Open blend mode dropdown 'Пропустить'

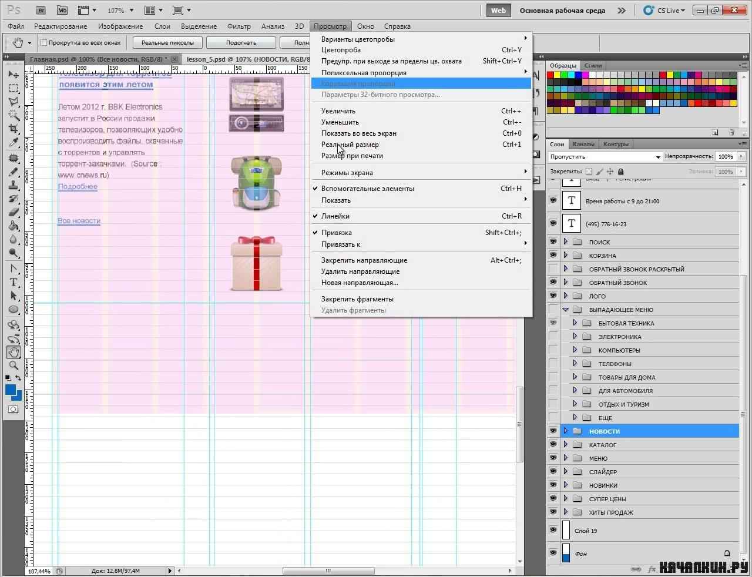tap(605, 157)
